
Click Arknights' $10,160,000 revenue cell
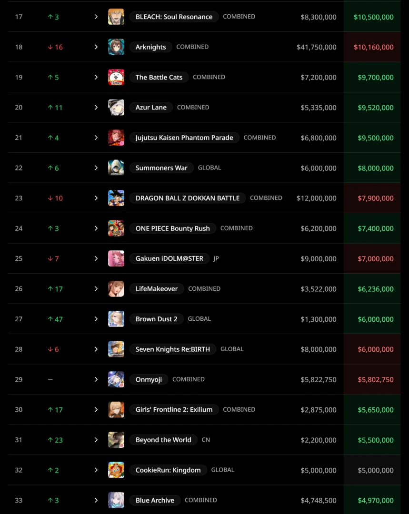point(373,47)
